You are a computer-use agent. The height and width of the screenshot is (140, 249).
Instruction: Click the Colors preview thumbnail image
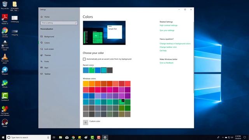[104, 33]
